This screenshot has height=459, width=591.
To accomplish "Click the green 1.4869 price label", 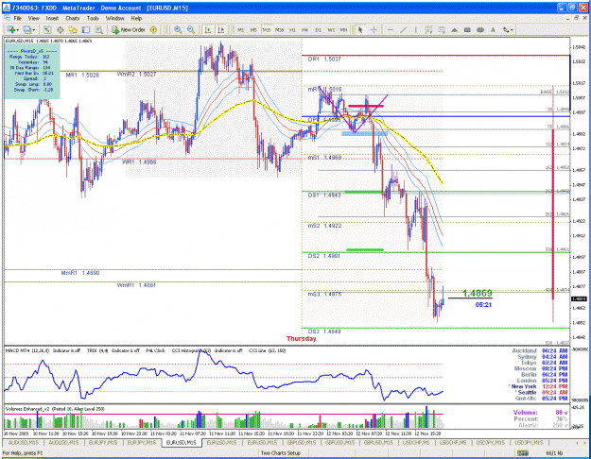I will [477, 293].
